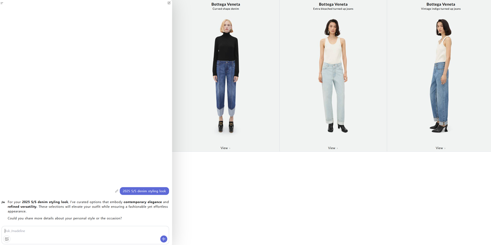Click the 'Curved shape denim' title text

(x=226, y=9)
